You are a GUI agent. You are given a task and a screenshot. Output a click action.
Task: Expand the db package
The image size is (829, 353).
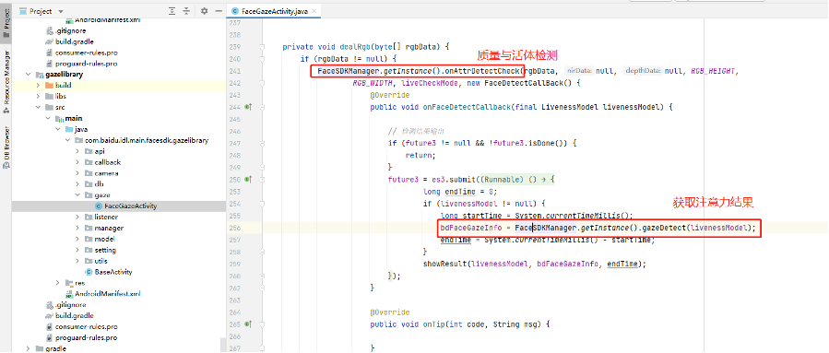click(x=77, y=184)
